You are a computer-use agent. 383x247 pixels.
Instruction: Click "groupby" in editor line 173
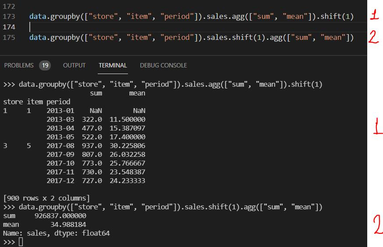(x=64, y=17)
